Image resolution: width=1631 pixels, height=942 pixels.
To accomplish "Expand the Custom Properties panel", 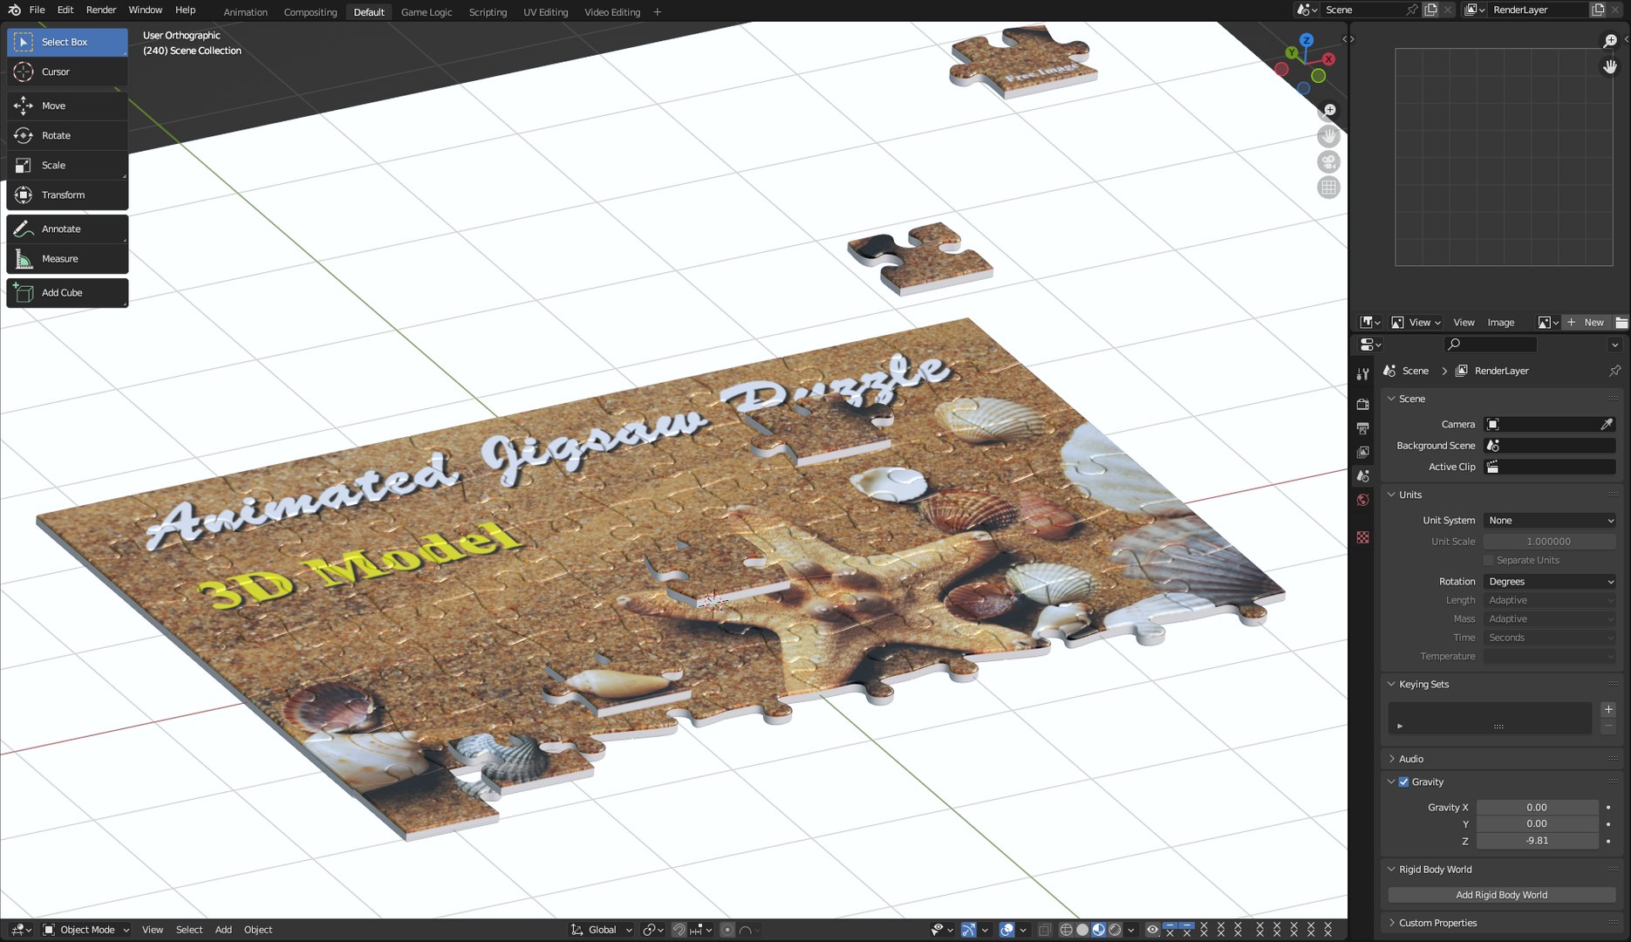I will 1437,923.
